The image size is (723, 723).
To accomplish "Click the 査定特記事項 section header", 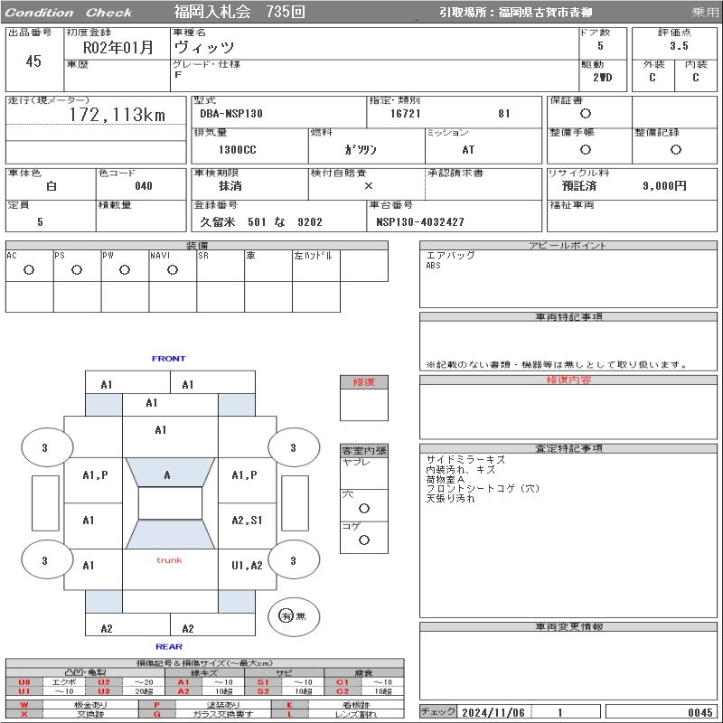I will [569, 448].
